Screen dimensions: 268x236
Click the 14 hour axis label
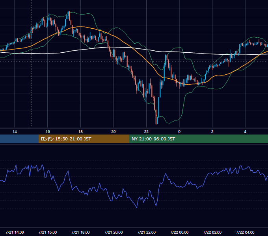click(x=15, y=132)
